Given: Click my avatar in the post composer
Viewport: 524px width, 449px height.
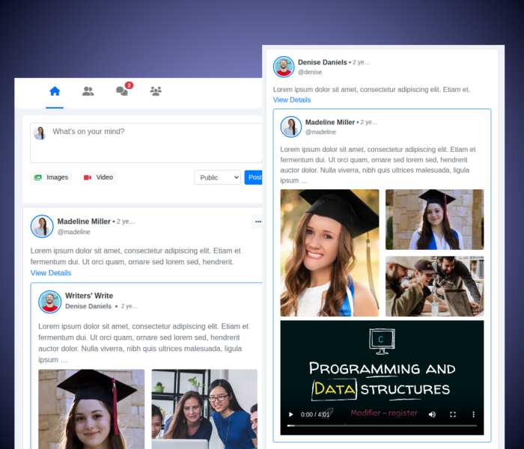Looking at the screenshot, I should [40, 133].
